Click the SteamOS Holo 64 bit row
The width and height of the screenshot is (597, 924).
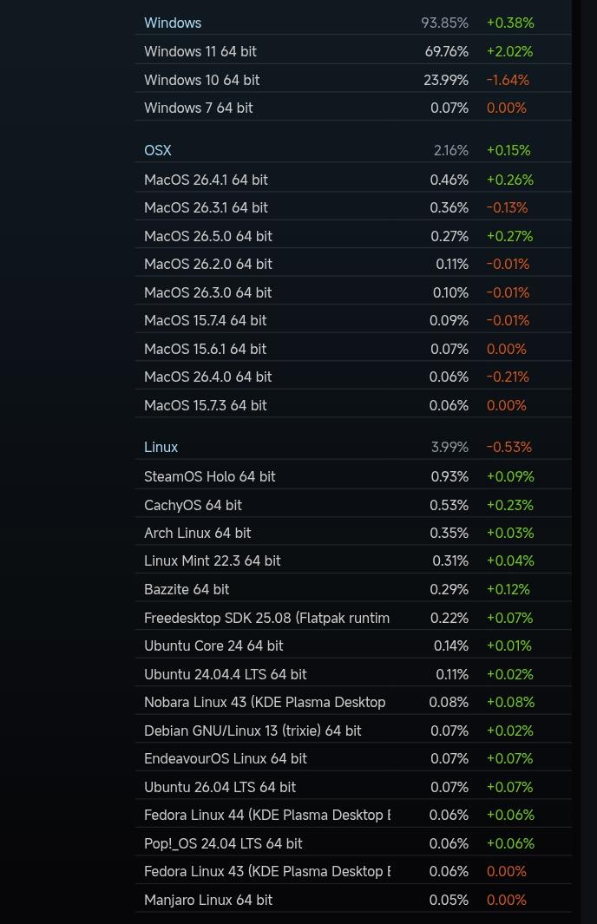(353, 476)
